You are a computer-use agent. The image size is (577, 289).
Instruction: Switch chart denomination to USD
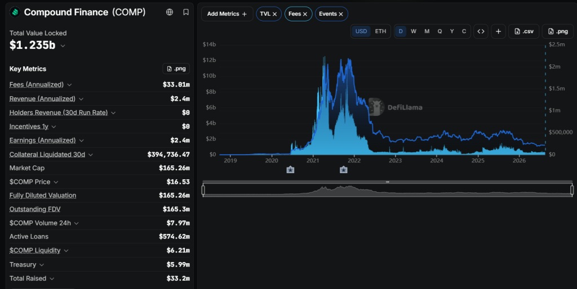[x=361, y=31]
